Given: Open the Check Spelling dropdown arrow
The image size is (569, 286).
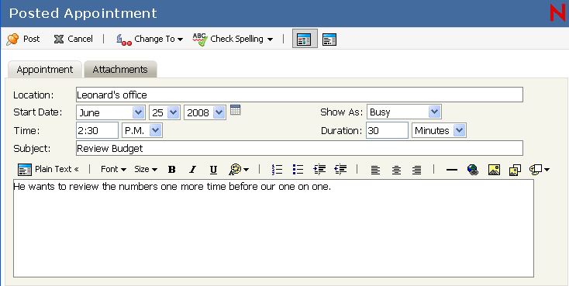Looking at the screenshot, I should point(270,40).
